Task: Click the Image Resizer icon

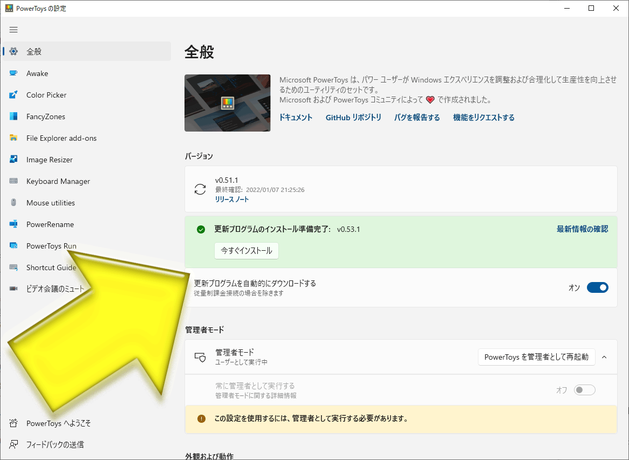Action: coord(13,159)
